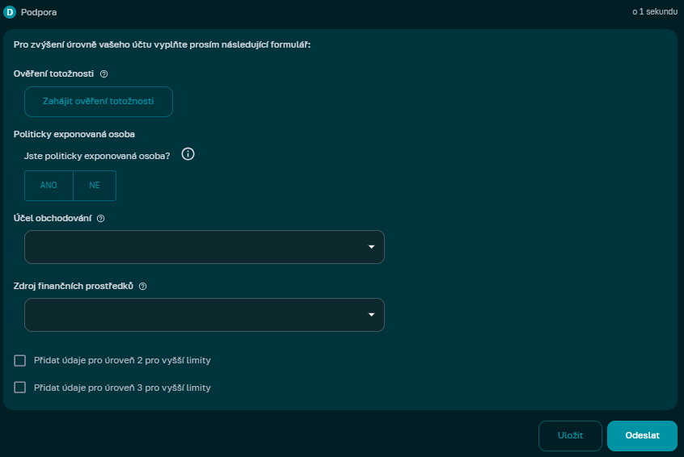Click the 'Přidat údaje pro úroveň 2' label text

pyautogui.click(x=122, y=360)
